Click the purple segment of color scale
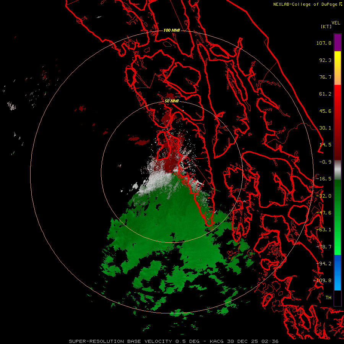The image size is (344, 344). (x=338, y=42)
